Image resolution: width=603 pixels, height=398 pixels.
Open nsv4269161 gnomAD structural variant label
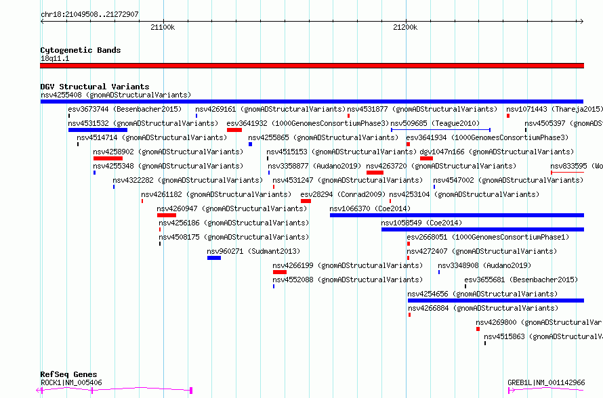(x=270, y=109)
